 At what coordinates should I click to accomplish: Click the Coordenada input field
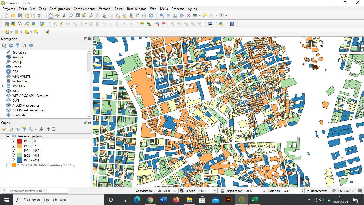click(x=165, y=191)
